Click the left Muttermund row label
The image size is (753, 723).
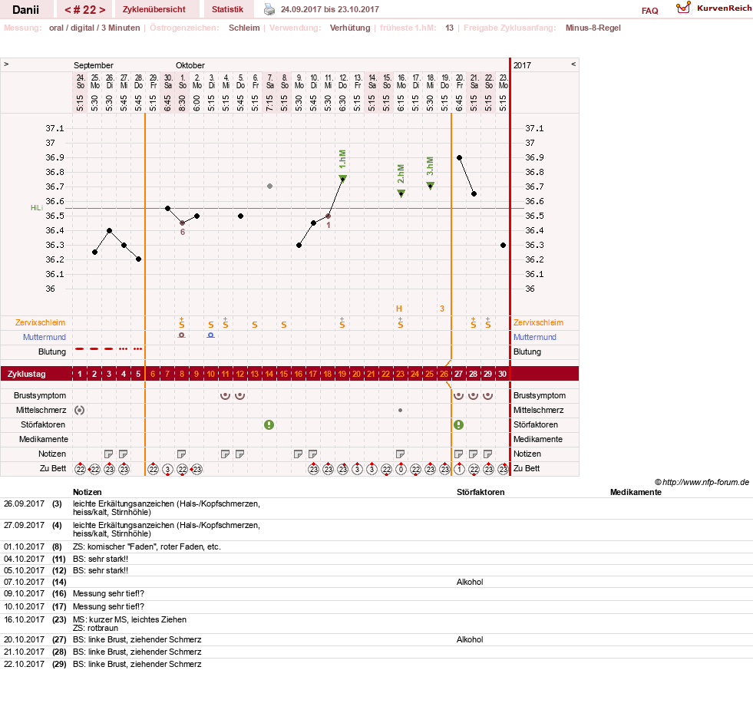tap(45, 337)
